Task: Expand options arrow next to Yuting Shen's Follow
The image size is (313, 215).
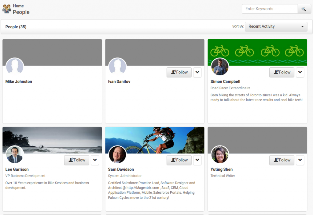Action: pos(300,160)
